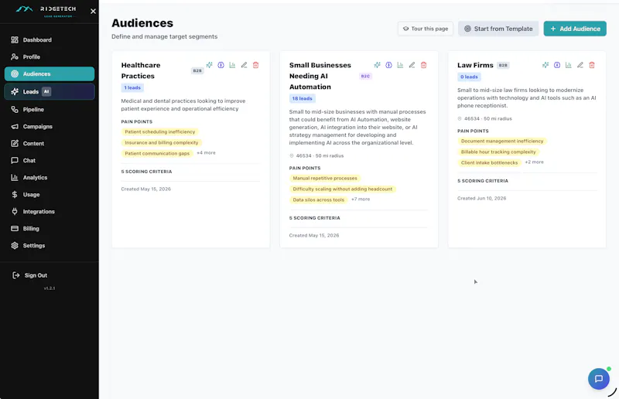Click sparkle AI icon on Law Firms card
Viewport: 619px width, 399px height.
(x=545, y=65)
